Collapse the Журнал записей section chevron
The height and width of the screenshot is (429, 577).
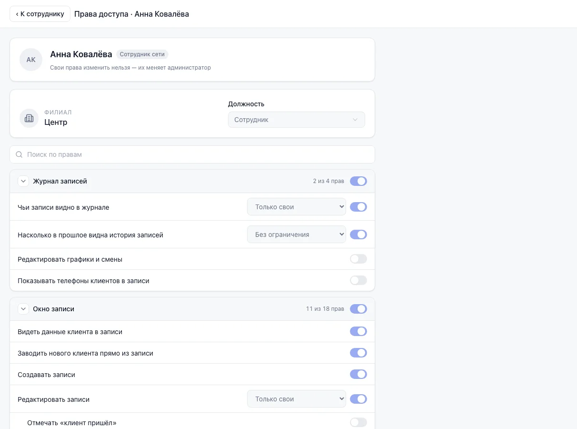(x=23, y=181)
